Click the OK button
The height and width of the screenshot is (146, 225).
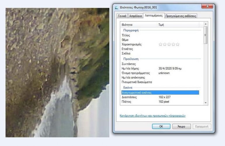point(161,126)
